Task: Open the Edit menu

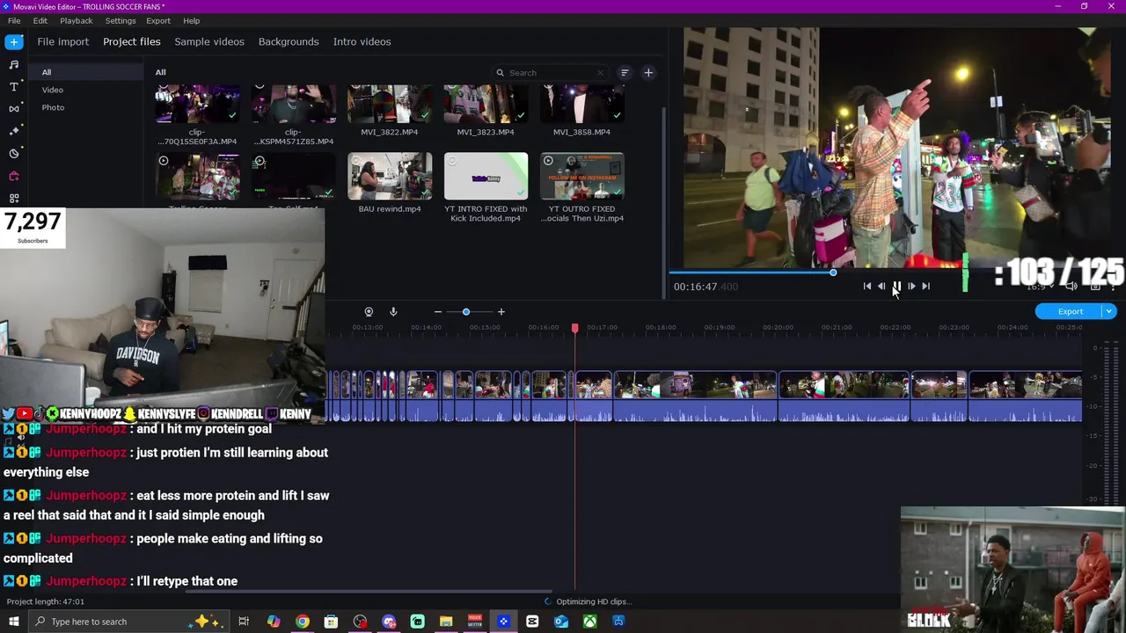Action: point(40,20)
